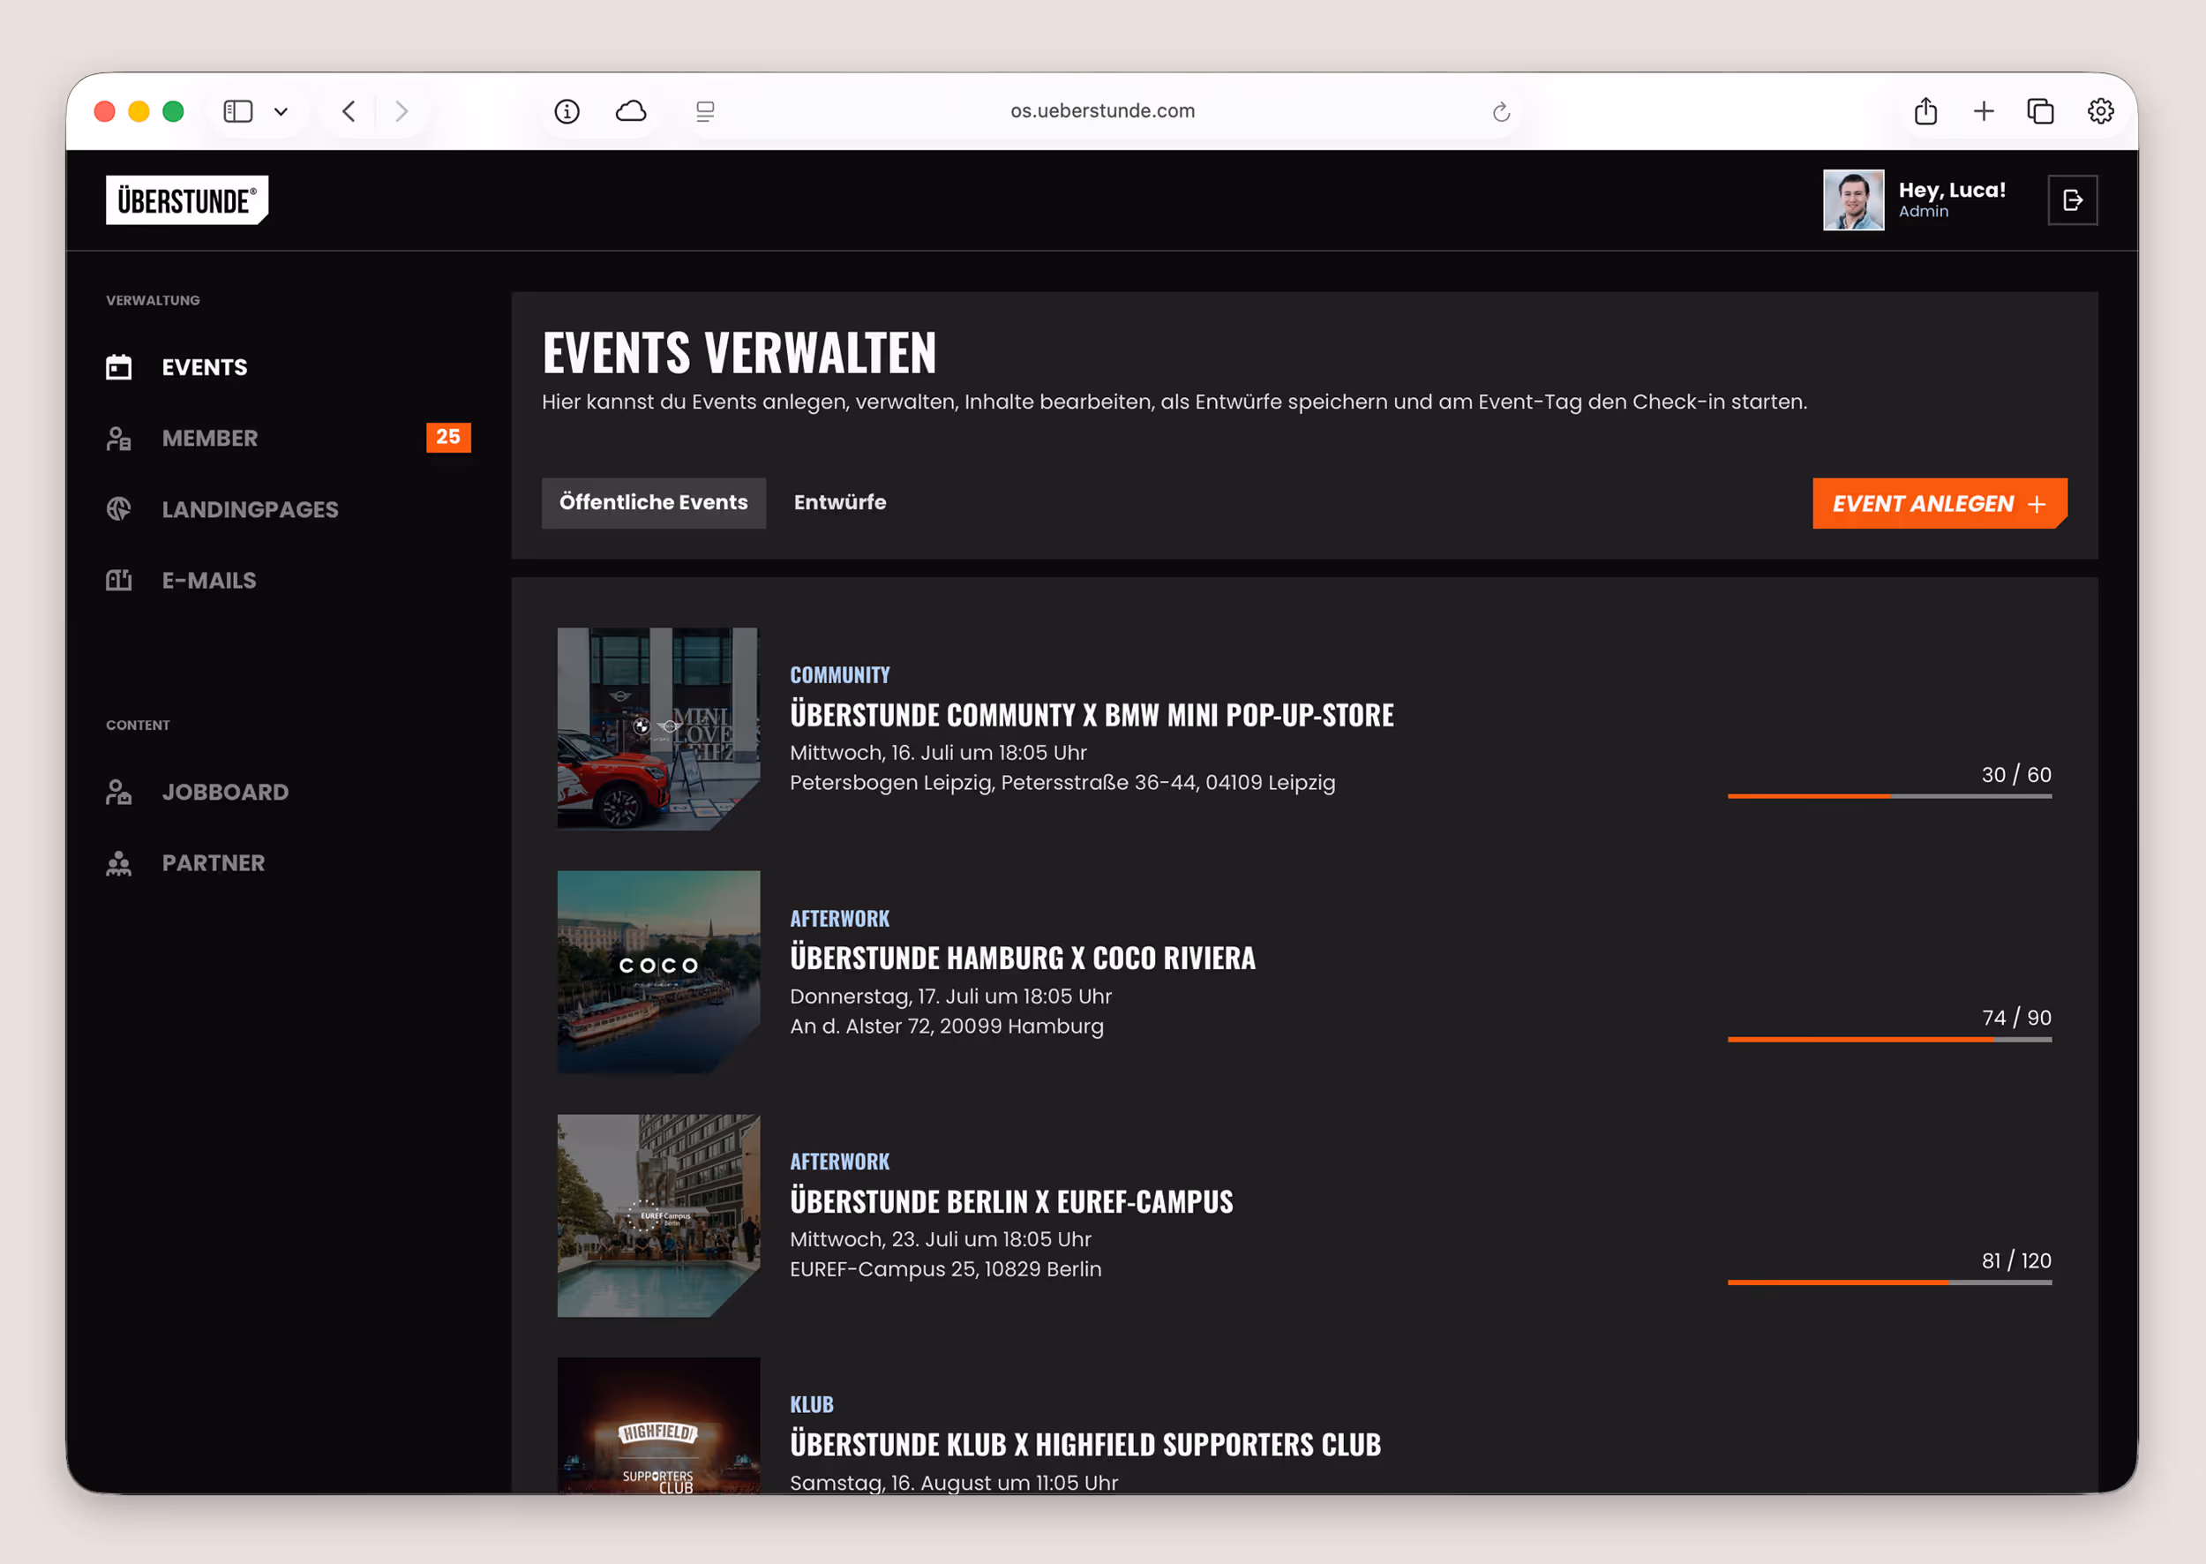
Task: Click the EUREF-Campus event thumbnail
Action: point(658,1215)
